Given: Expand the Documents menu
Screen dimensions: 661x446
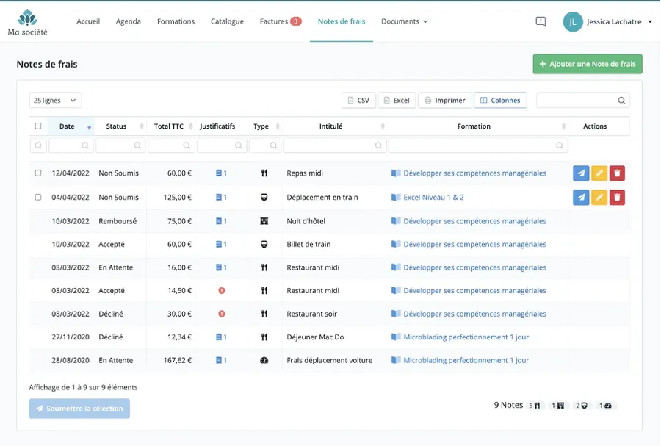Looking at the screenshot, I should pos(404,21).
